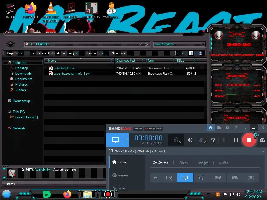Select the Get Started tab
Screen dimensions: 267x200
tap(160, 163)
